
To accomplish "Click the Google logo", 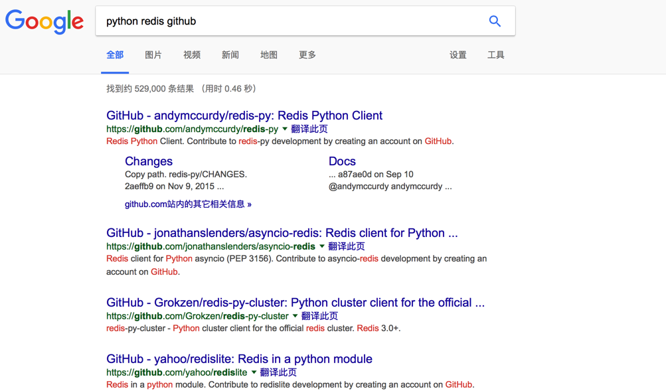I will (44, 22).
